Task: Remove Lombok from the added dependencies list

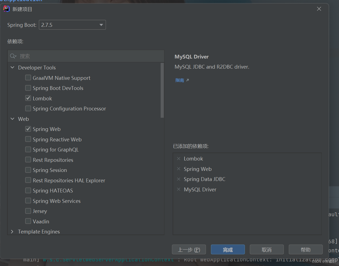Action: pos(179,158)
